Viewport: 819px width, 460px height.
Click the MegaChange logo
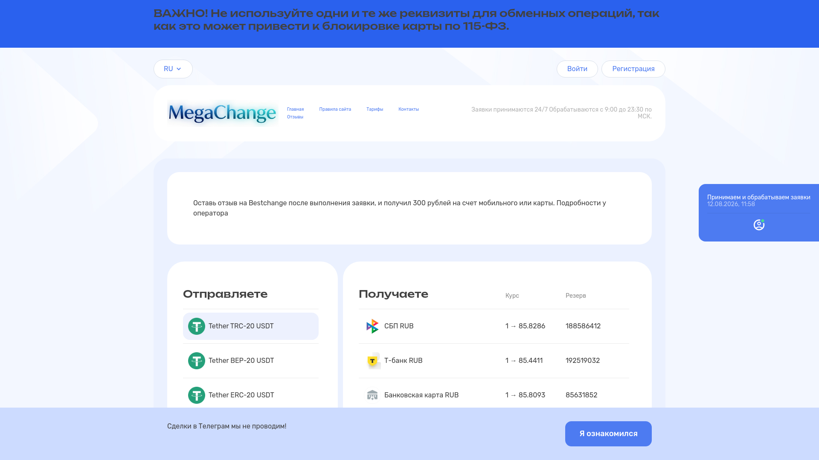coord(223,113)
